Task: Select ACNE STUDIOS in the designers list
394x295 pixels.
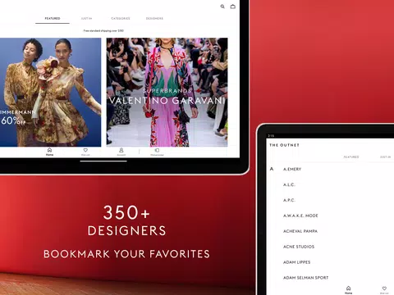Action: pos(299,247)
